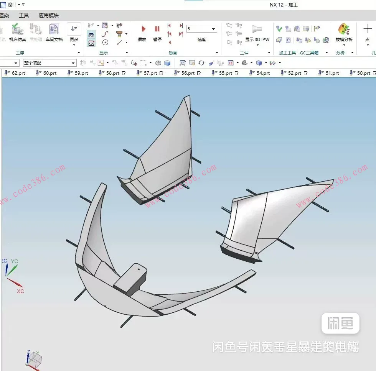Screen dimensions: 376x371
Task: Expand the 动画 group options arrow
Action: pos(217,53)
